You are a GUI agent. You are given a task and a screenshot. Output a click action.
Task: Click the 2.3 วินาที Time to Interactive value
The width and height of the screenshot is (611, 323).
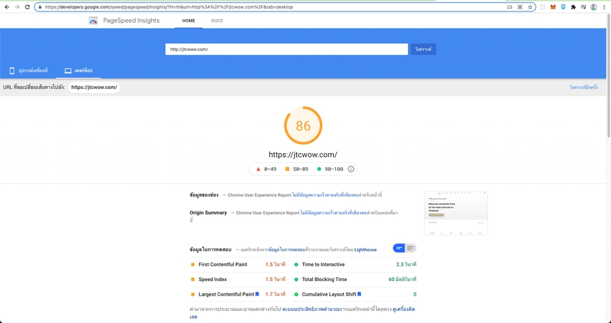406,265
